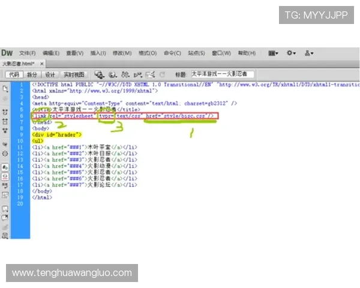The width and height of the screenshot is (360, 288).
Task: Open the 格式(O) menu
Action: [x=148, y=53]
